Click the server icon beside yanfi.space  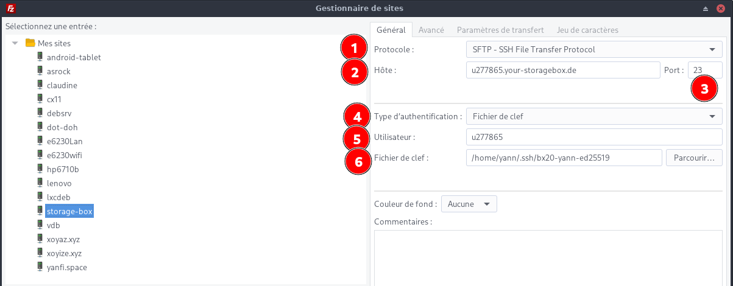coord(40,267)
